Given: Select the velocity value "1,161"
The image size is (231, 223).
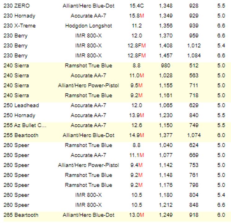Looking at the screenshot, I should point(166,95).
